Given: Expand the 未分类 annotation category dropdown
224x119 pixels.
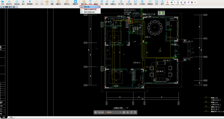Looking at the screenshot, I should (x=120, y=112).
